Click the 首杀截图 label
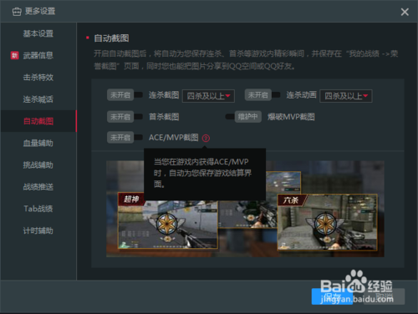Viewport: 418px width, 314px height. point(164,117)
